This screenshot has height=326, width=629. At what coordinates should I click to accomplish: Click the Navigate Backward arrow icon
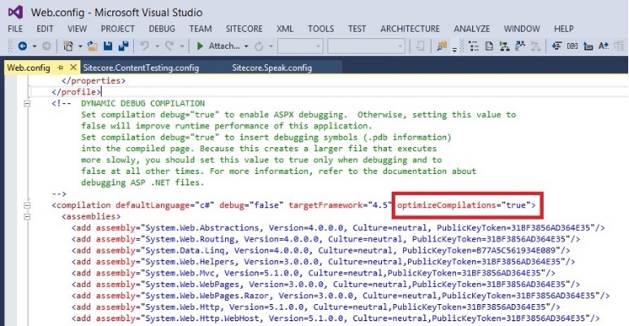coord(23,46)
